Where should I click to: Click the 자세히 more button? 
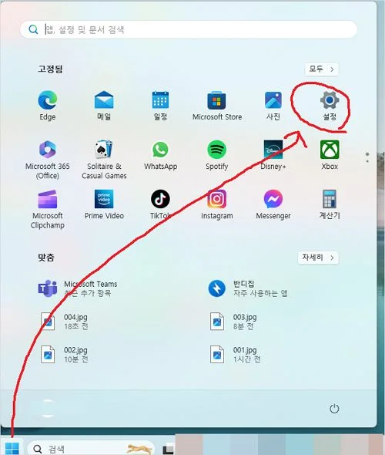click(x=318, y=258)
